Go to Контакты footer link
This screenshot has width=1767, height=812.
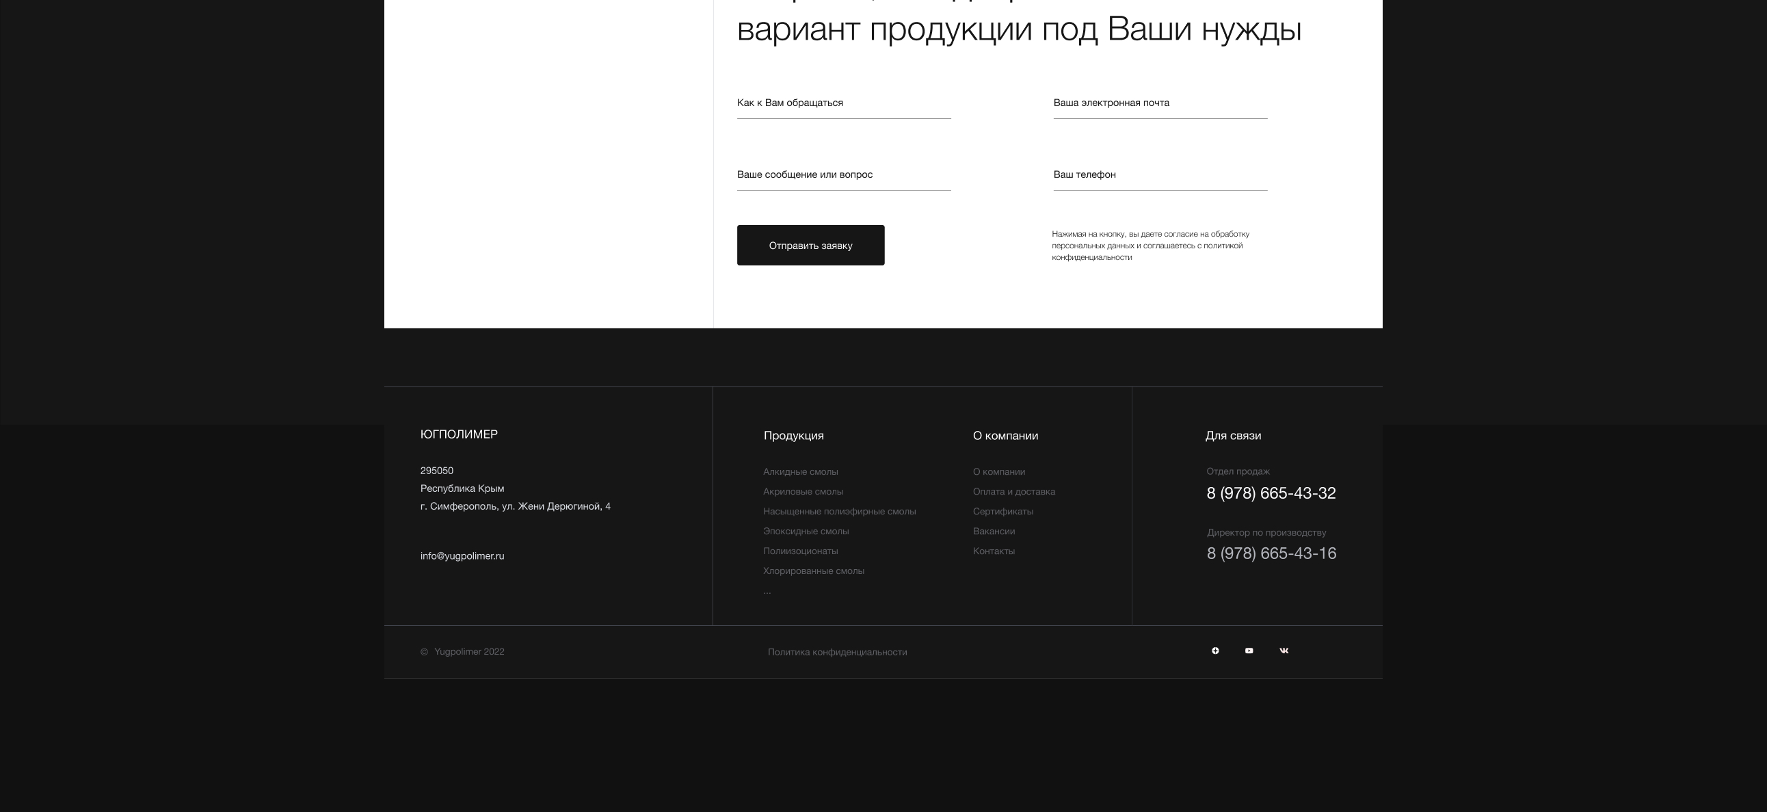[x=993, y=552]
